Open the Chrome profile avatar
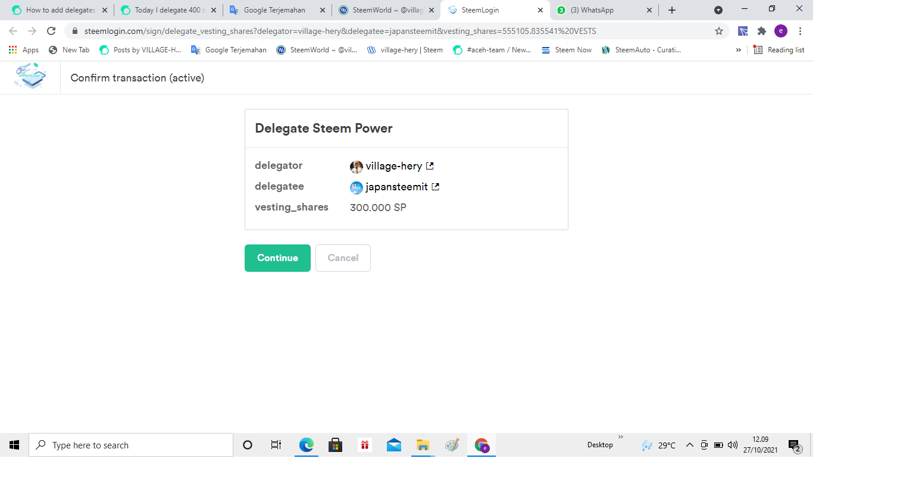The width and height of the screenshot is (919, 496). pos(781,31)
